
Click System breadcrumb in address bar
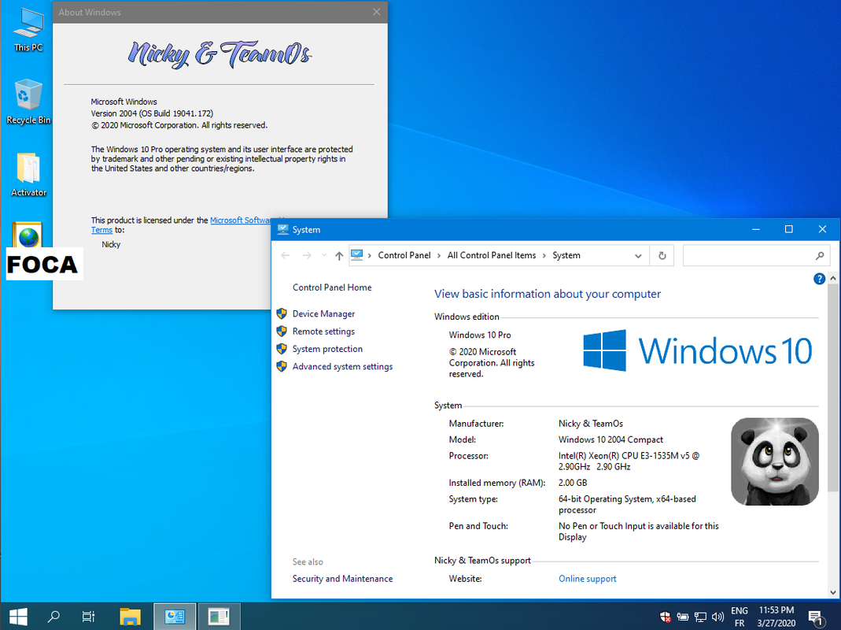pos(566,255)
